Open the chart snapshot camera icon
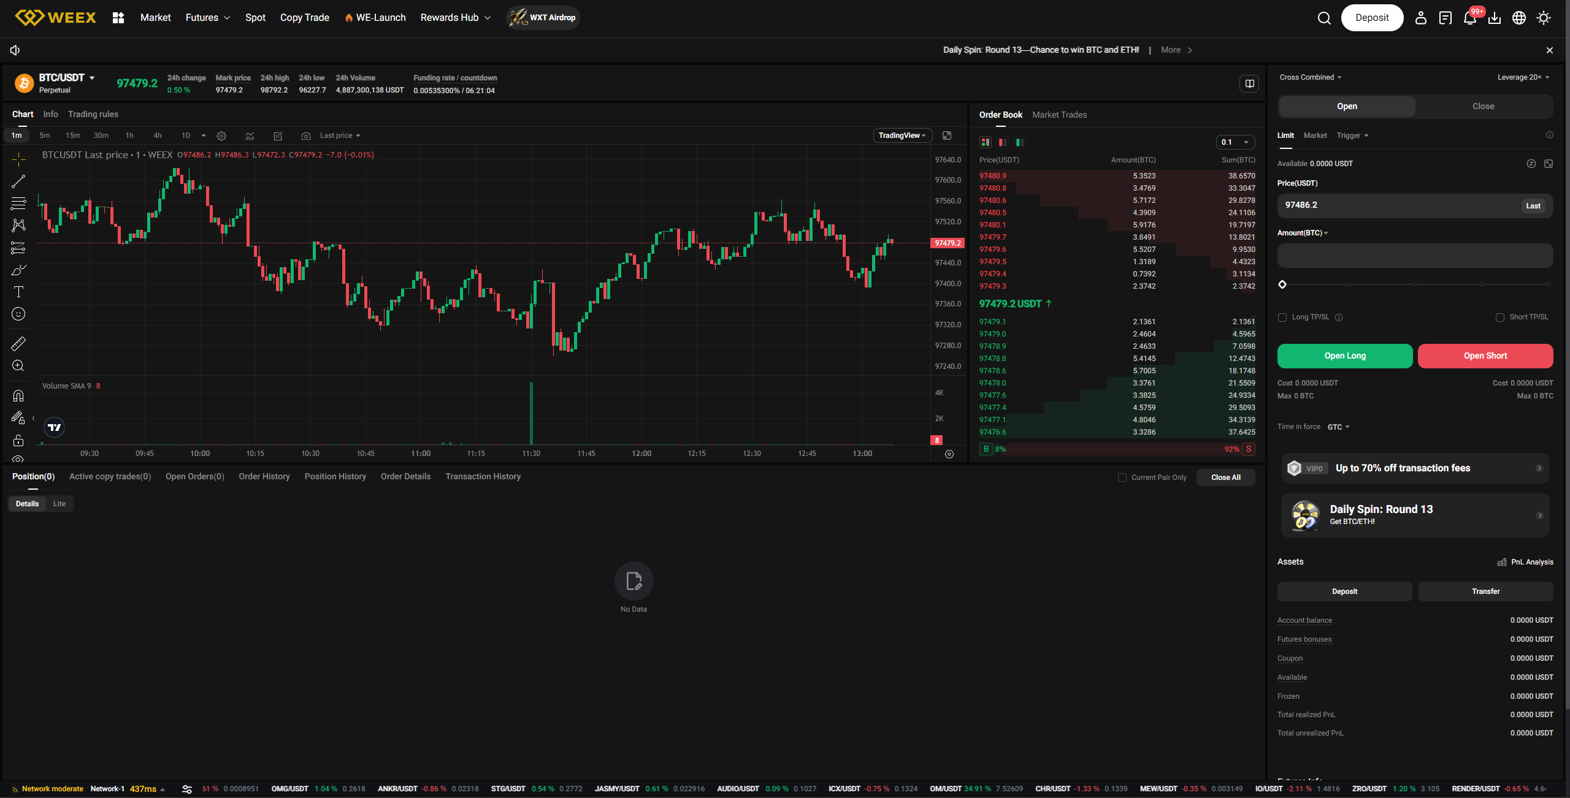The image size is (1570, 798). pos(306,136)
